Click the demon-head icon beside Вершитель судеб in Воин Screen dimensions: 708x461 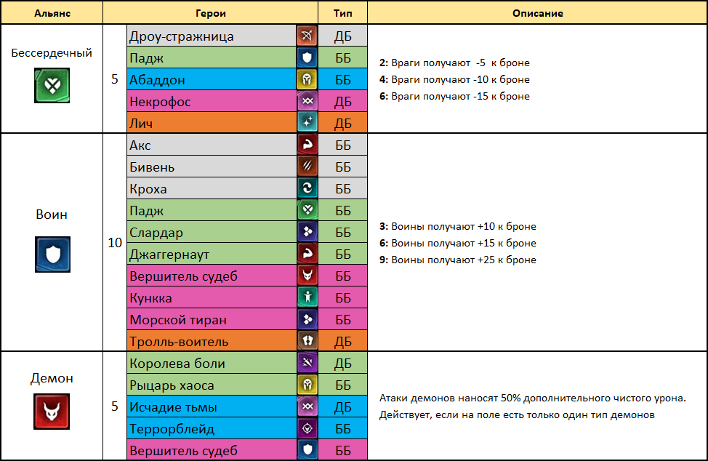pos(307,276)
